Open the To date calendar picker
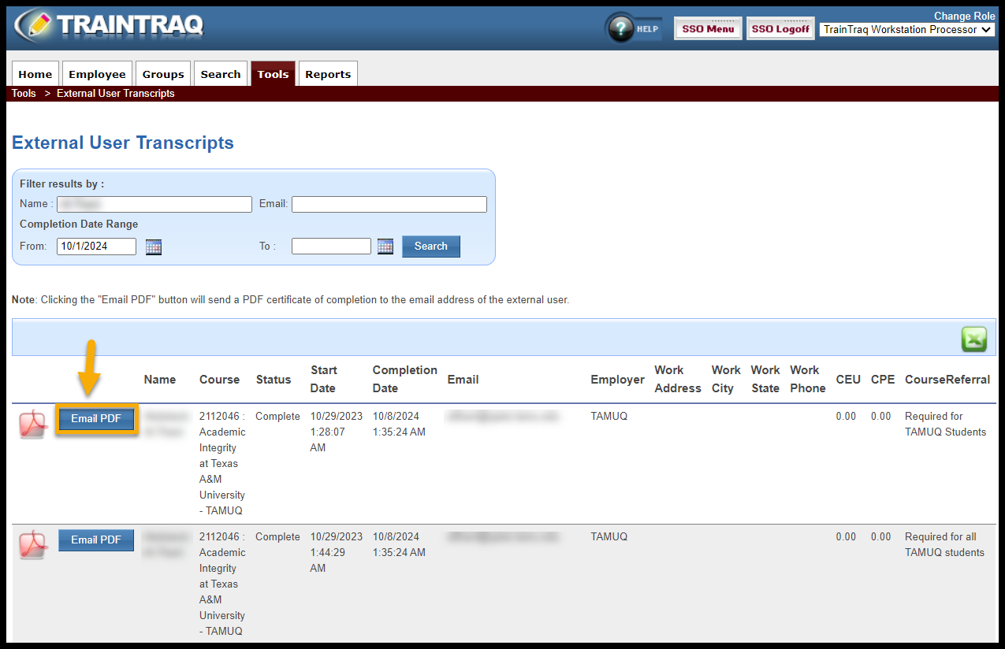Image resolution: width=1005 pixels, height=649 pixels. point(385,247)
